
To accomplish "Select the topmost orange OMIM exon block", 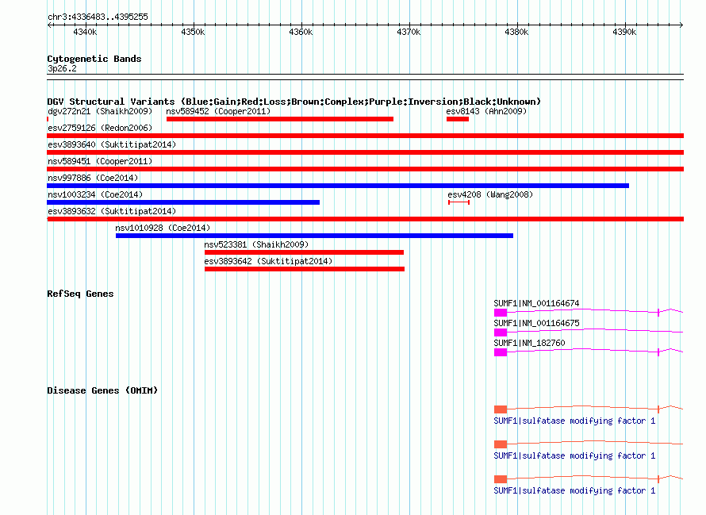I will tap(501, 409).
